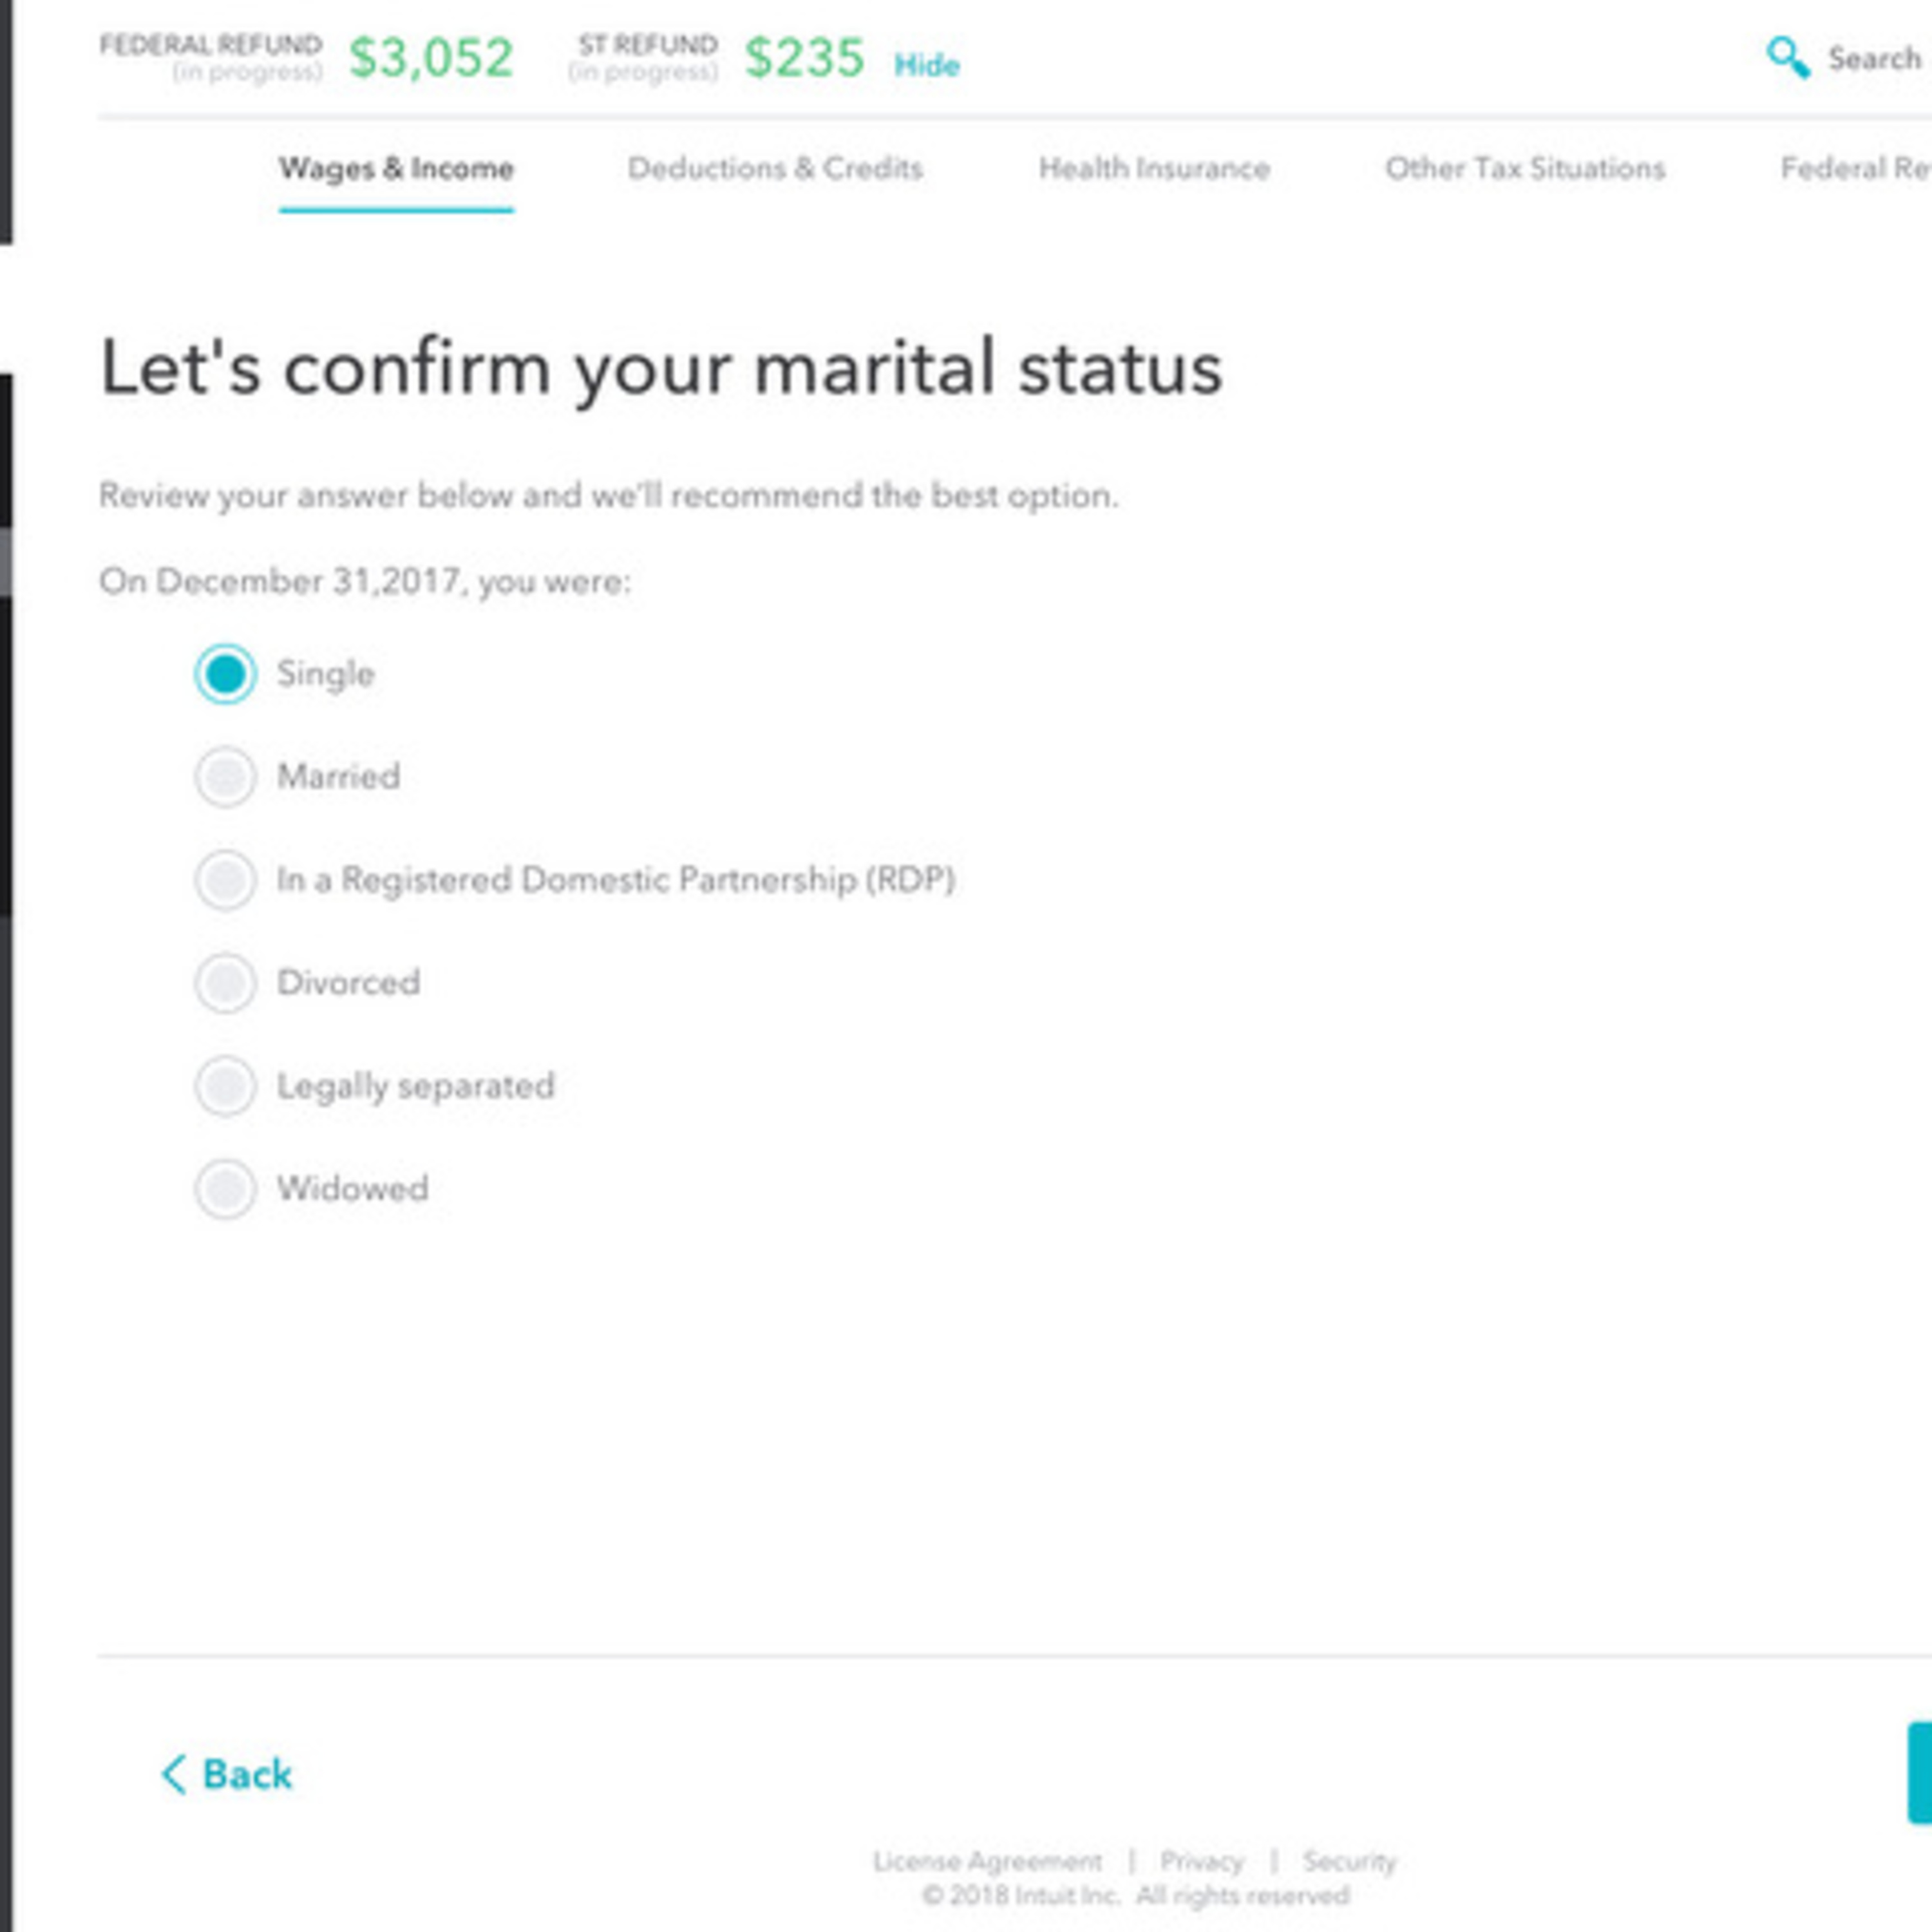Click the $3,052 federal refund amount
1932x1932 pixels.
click(431, 57)
